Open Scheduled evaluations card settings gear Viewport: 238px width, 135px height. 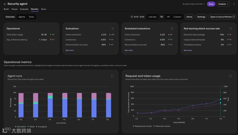click(x=172, y=29)
